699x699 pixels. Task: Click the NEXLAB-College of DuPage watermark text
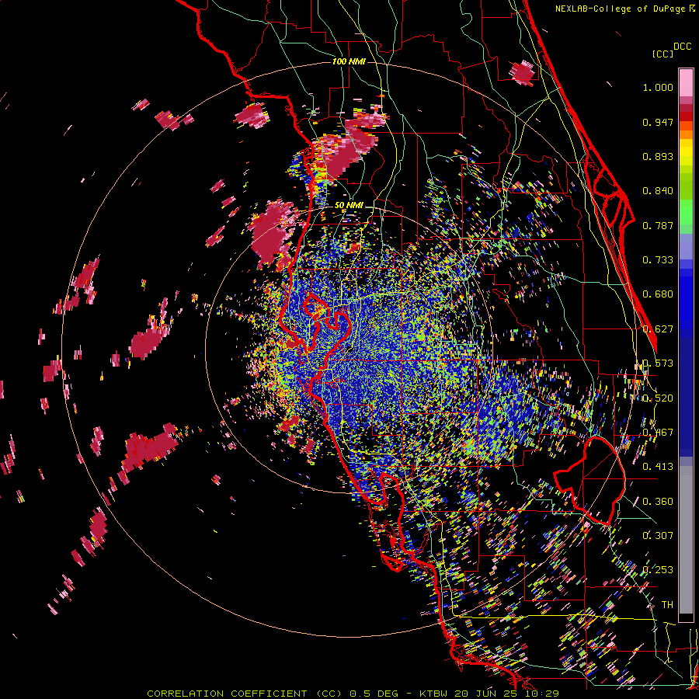point(624,9)
